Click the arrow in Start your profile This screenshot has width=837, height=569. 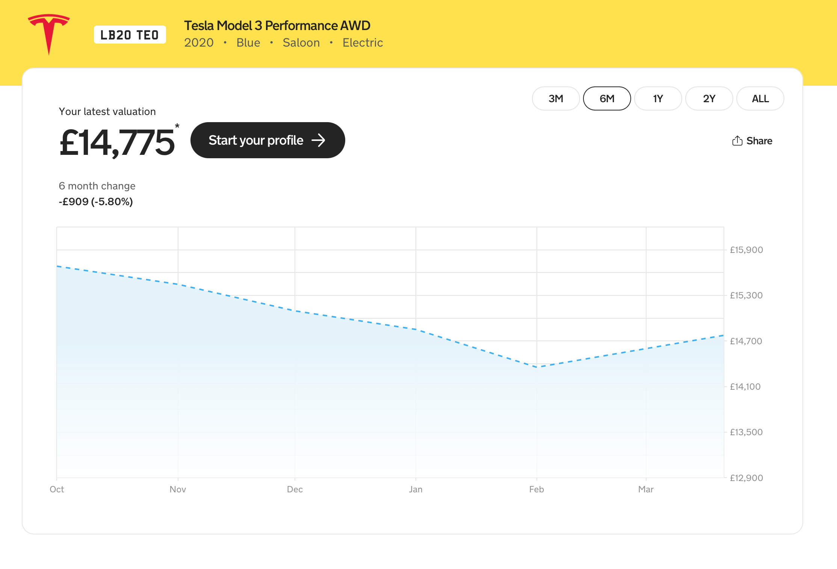pos(318,140)
